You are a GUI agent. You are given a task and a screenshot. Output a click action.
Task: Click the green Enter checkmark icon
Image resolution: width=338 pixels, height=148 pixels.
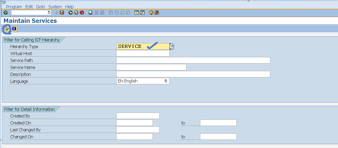coord(5,12)
